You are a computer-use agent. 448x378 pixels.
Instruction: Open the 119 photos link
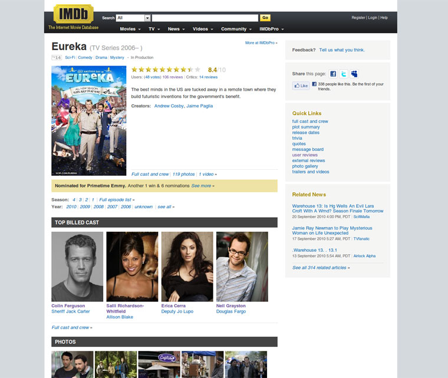pos(183,174)
